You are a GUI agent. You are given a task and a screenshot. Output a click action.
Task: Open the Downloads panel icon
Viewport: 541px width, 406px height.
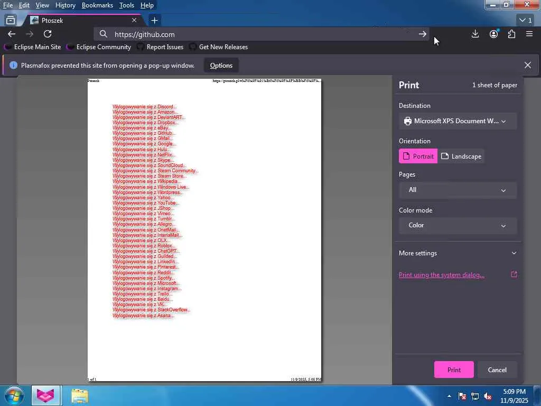coord(475,34)
